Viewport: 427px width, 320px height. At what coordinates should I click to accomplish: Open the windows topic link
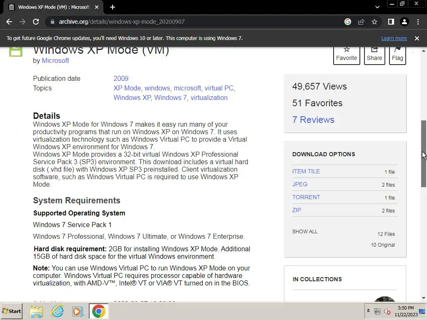[x=157, y=88]
